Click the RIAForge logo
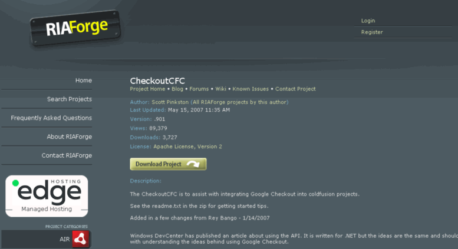The image size is (458, 249). point(75,28)
